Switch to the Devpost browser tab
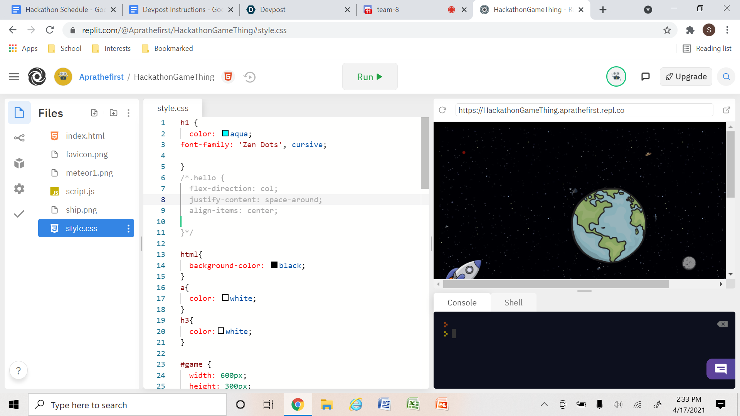740x416 pixels. coord(272,10)
